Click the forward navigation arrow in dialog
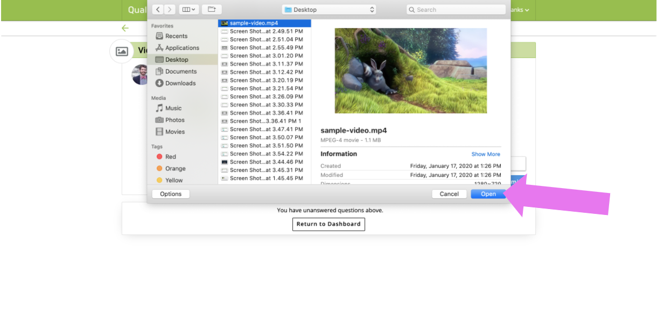The image size is (657, 316). coord(170,10)
